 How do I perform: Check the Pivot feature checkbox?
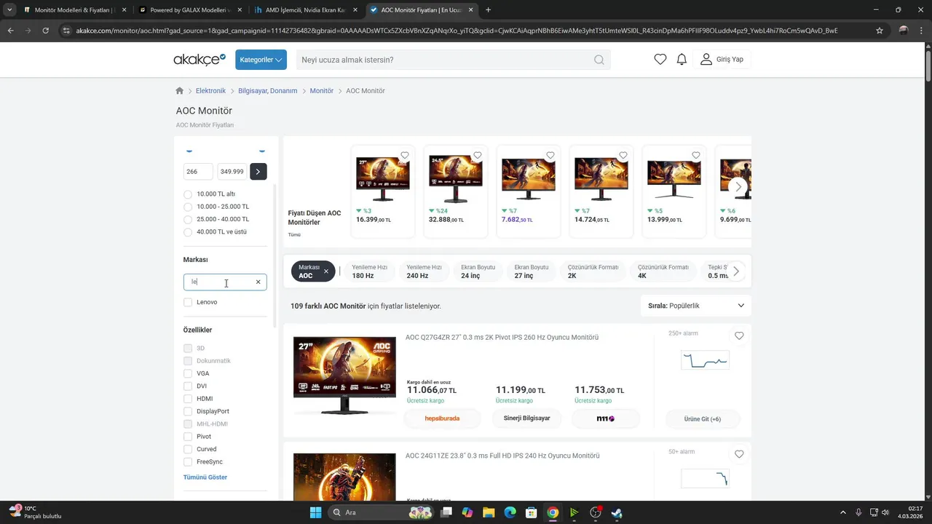coord(188,437)
